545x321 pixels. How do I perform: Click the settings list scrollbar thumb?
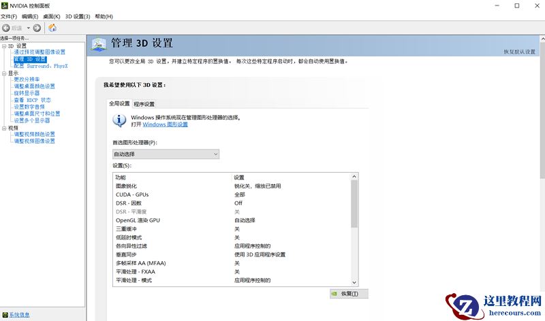(x=354, y=204)
